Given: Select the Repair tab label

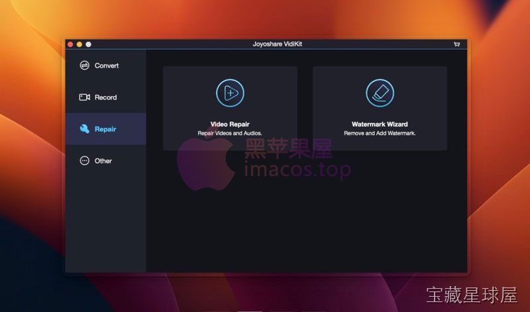Looking at the screenshot, I should pyautogui.click(x=105, y=129).
